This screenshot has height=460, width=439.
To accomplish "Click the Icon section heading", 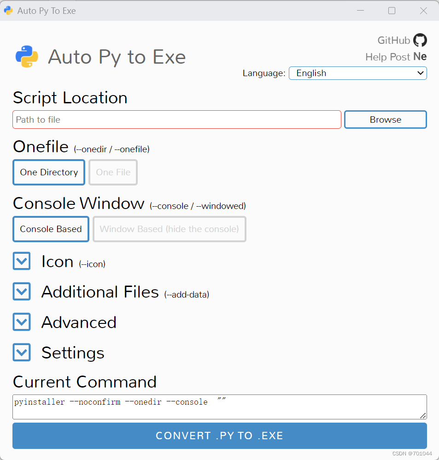I will pyautogui.click(x=58, y=261).
